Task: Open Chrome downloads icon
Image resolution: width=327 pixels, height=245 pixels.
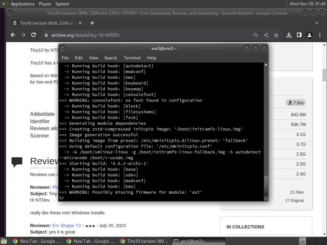Action: pos(289,35)
